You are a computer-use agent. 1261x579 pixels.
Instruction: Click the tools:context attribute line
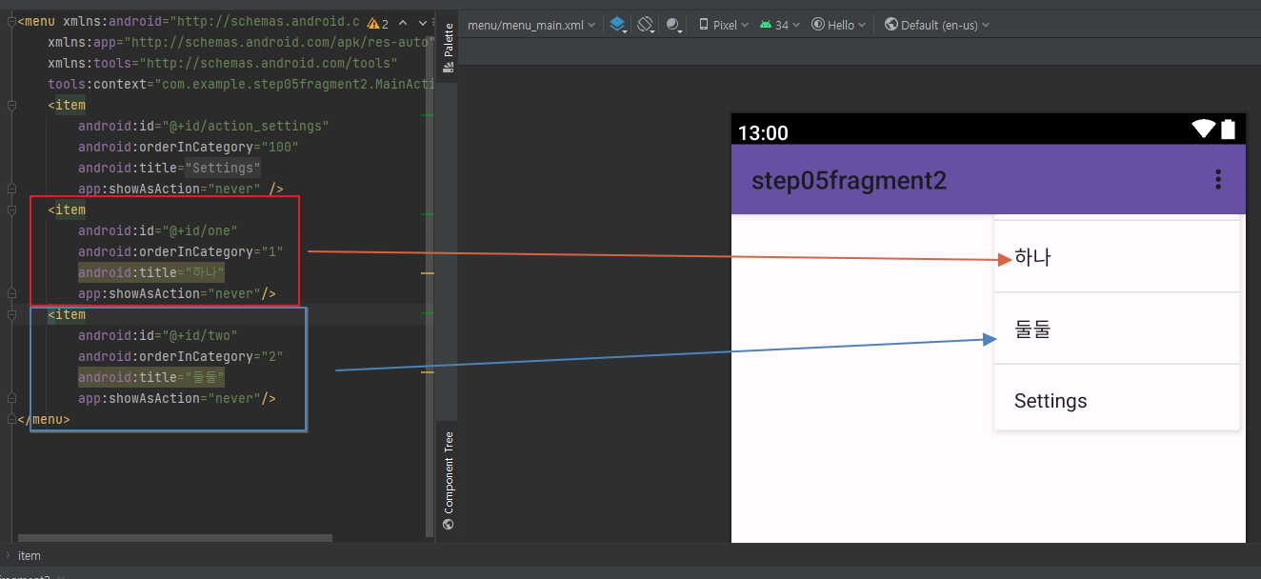241,84
